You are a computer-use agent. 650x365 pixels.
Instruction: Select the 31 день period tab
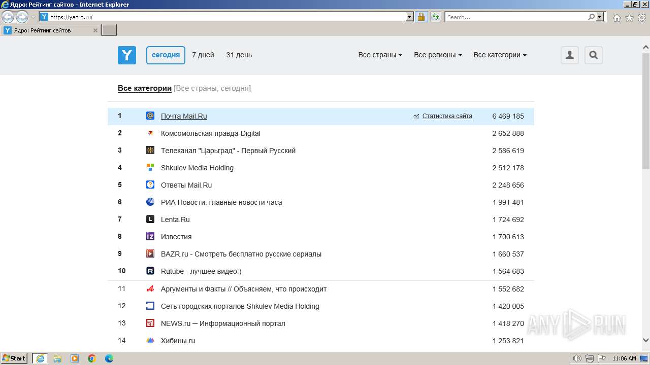[x=239, y=55]
